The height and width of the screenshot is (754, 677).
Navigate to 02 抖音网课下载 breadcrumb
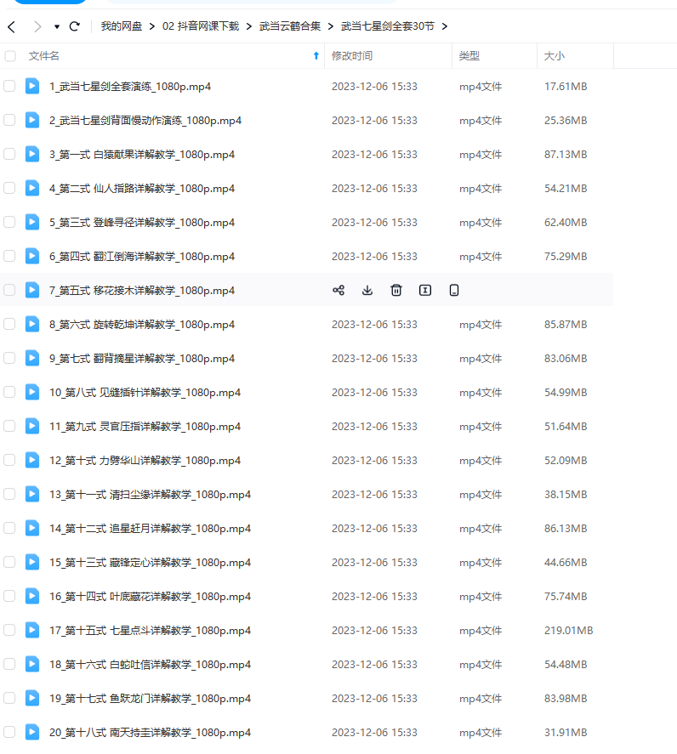[201, 26]
